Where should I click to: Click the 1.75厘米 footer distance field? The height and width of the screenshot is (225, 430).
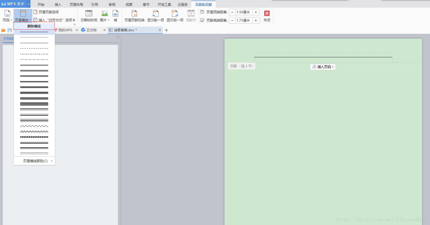pyautogui.click(x=244, y=20)
